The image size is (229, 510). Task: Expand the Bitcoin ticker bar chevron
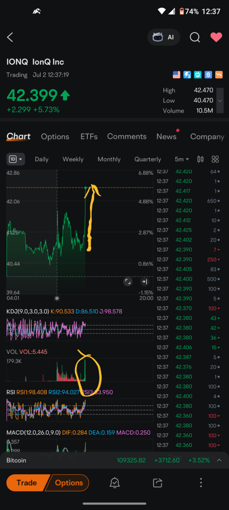click(x=219, y=460)
